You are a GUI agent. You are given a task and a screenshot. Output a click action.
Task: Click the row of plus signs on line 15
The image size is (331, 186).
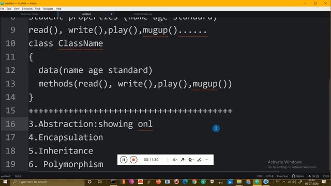coord(130,111)
